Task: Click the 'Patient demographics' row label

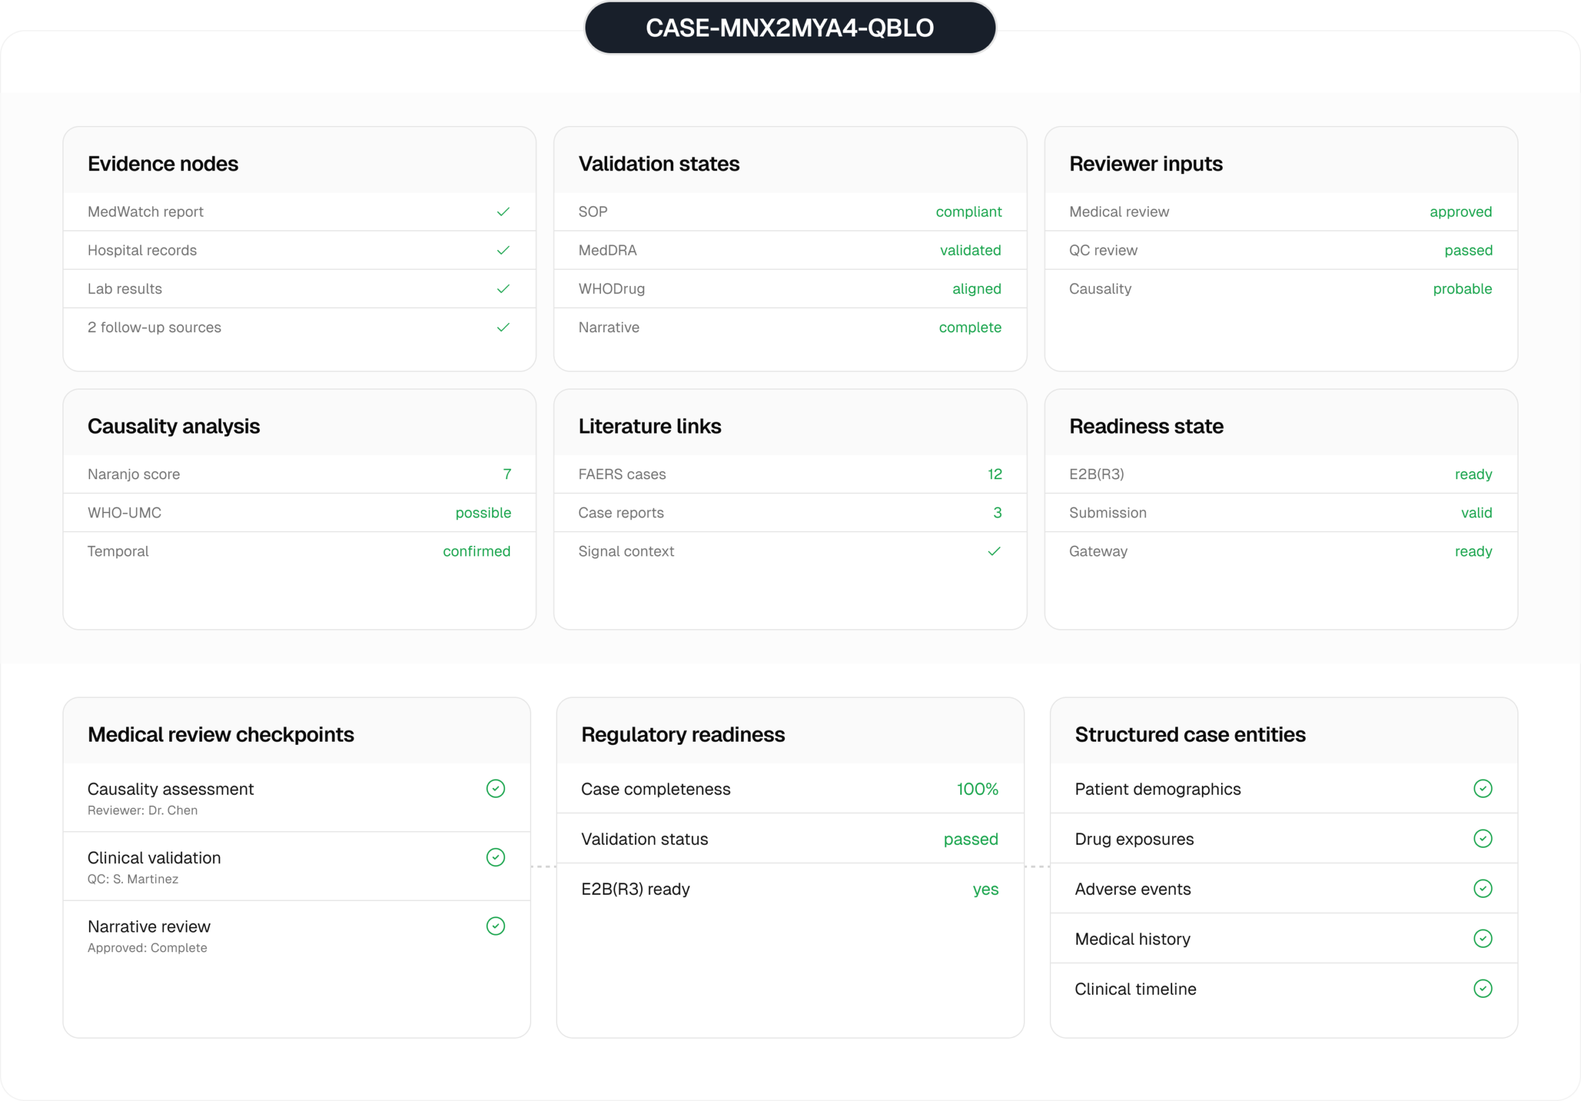Action: click(1157, 789)
